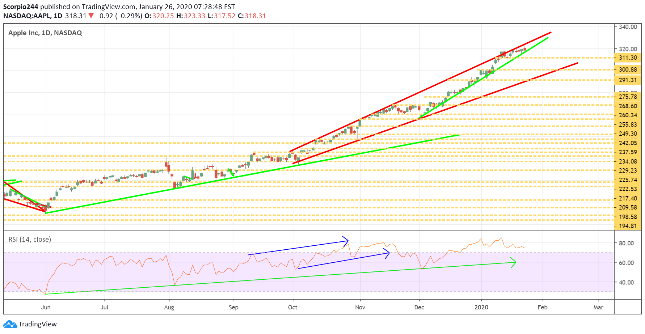Click the 'Apple Inc, 1D, NASDAQ' chart title
This screenshot has height=334, width=645.
click(45, 33)
